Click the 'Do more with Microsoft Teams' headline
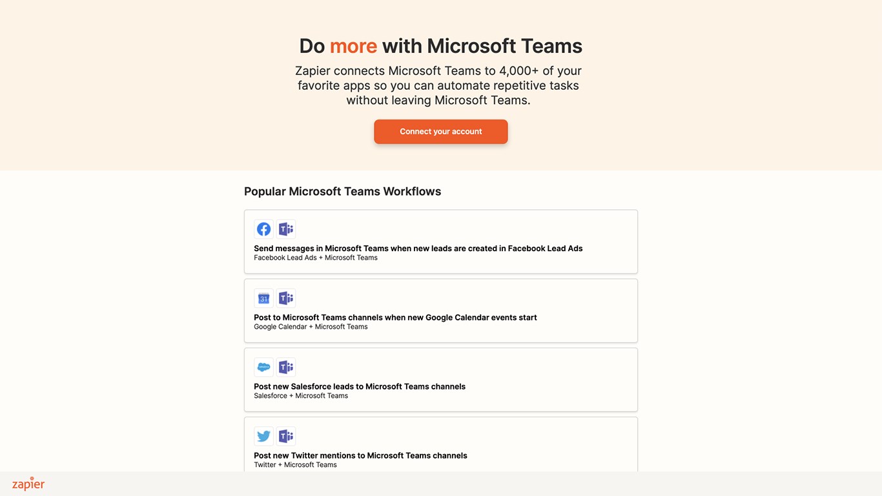Image resolution: width=882 pixels, height=496 pixels. [440, 46]
